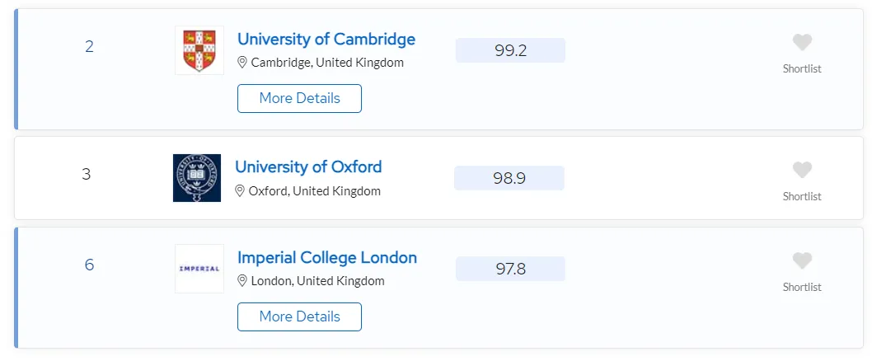Click rank number 3 in the Oxford row
This screenshot has height=361, width=872.
point(87,175)
